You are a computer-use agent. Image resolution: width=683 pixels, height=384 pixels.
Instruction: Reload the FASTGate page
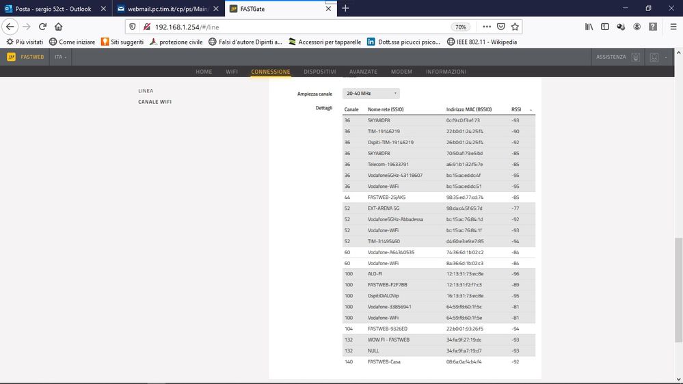42,27
